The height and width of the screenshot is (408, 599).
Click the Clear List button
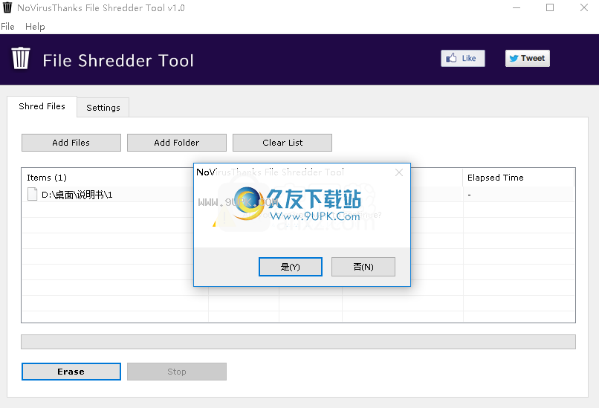tap(282, 143)
